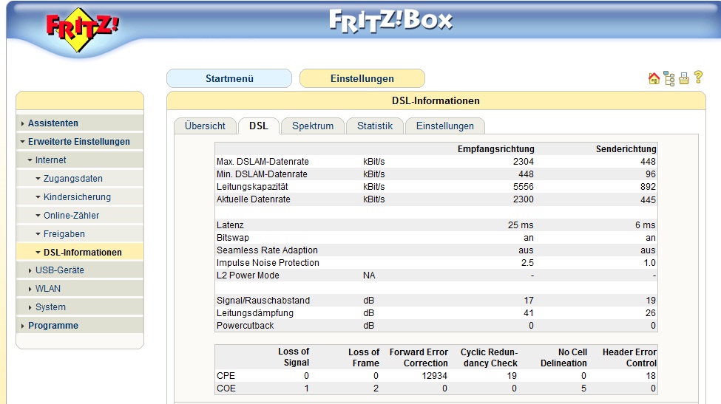Viewport: 721px width, 404px height.
Task: Open the Statistik tab
Action: coord(375,126)
